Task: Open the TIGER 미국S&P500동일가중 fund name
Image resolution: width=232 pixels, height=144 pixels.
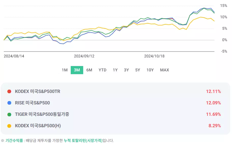Action: point(42,114)
